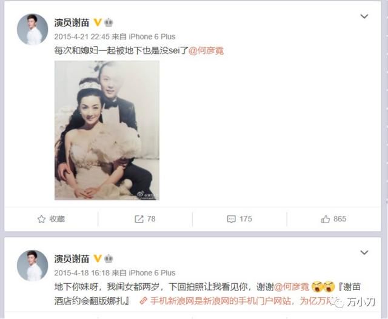388x319 pixels.
Task: Open username 演员谢苗 in the first post
Action: (72, 23)
